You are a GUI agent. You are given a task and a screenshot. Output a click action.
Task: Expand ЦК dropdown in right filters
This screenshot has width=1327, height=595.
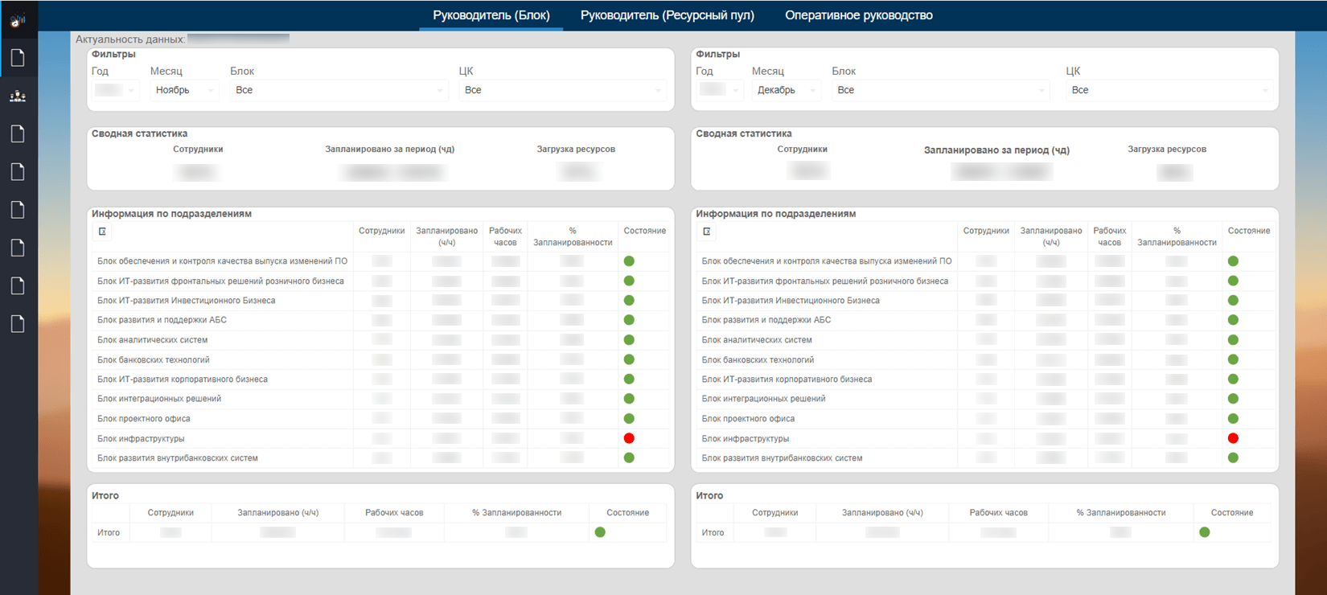[1170, 90]
